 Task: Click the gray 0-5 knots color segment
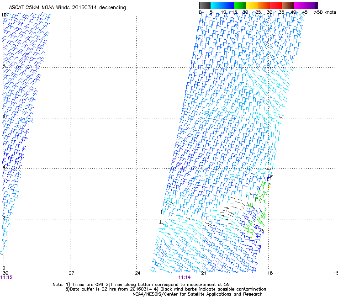pyautogui.click(x=205, y=5)
